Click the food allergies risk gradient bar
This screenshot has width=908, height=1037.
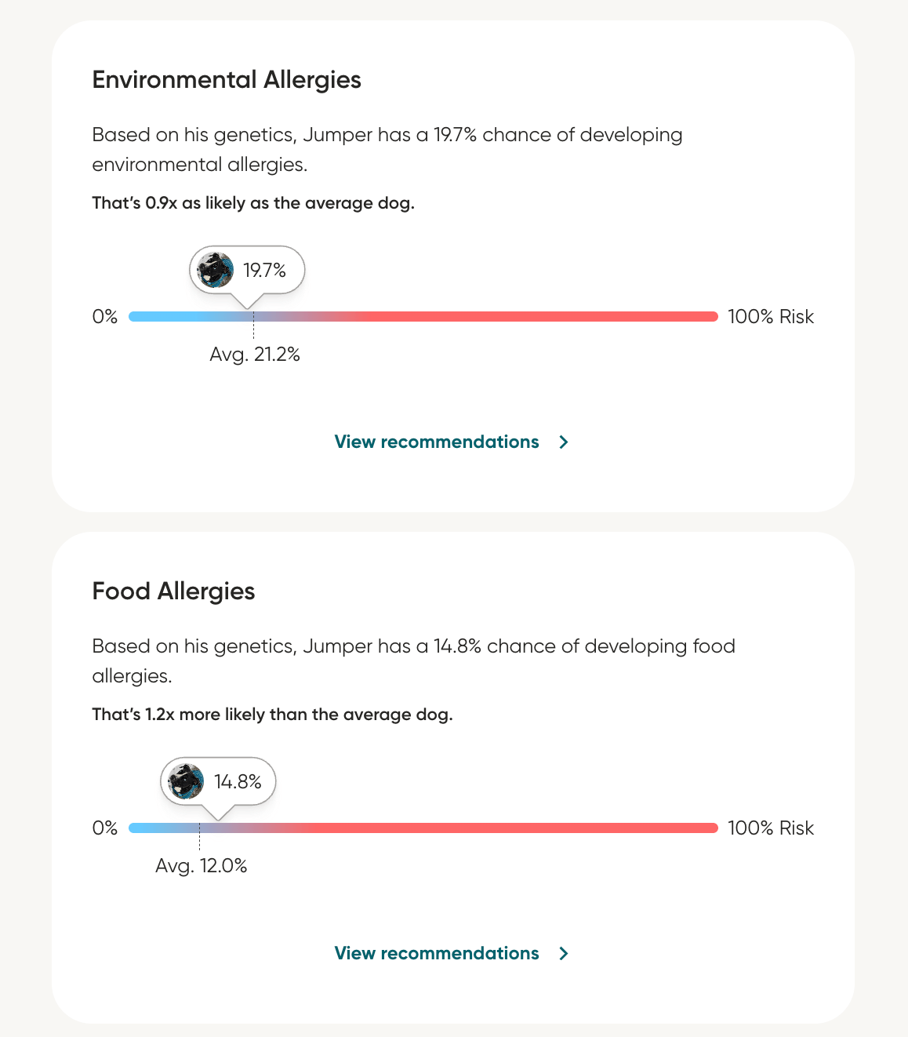pyautogui.click(x=423, y=828)
